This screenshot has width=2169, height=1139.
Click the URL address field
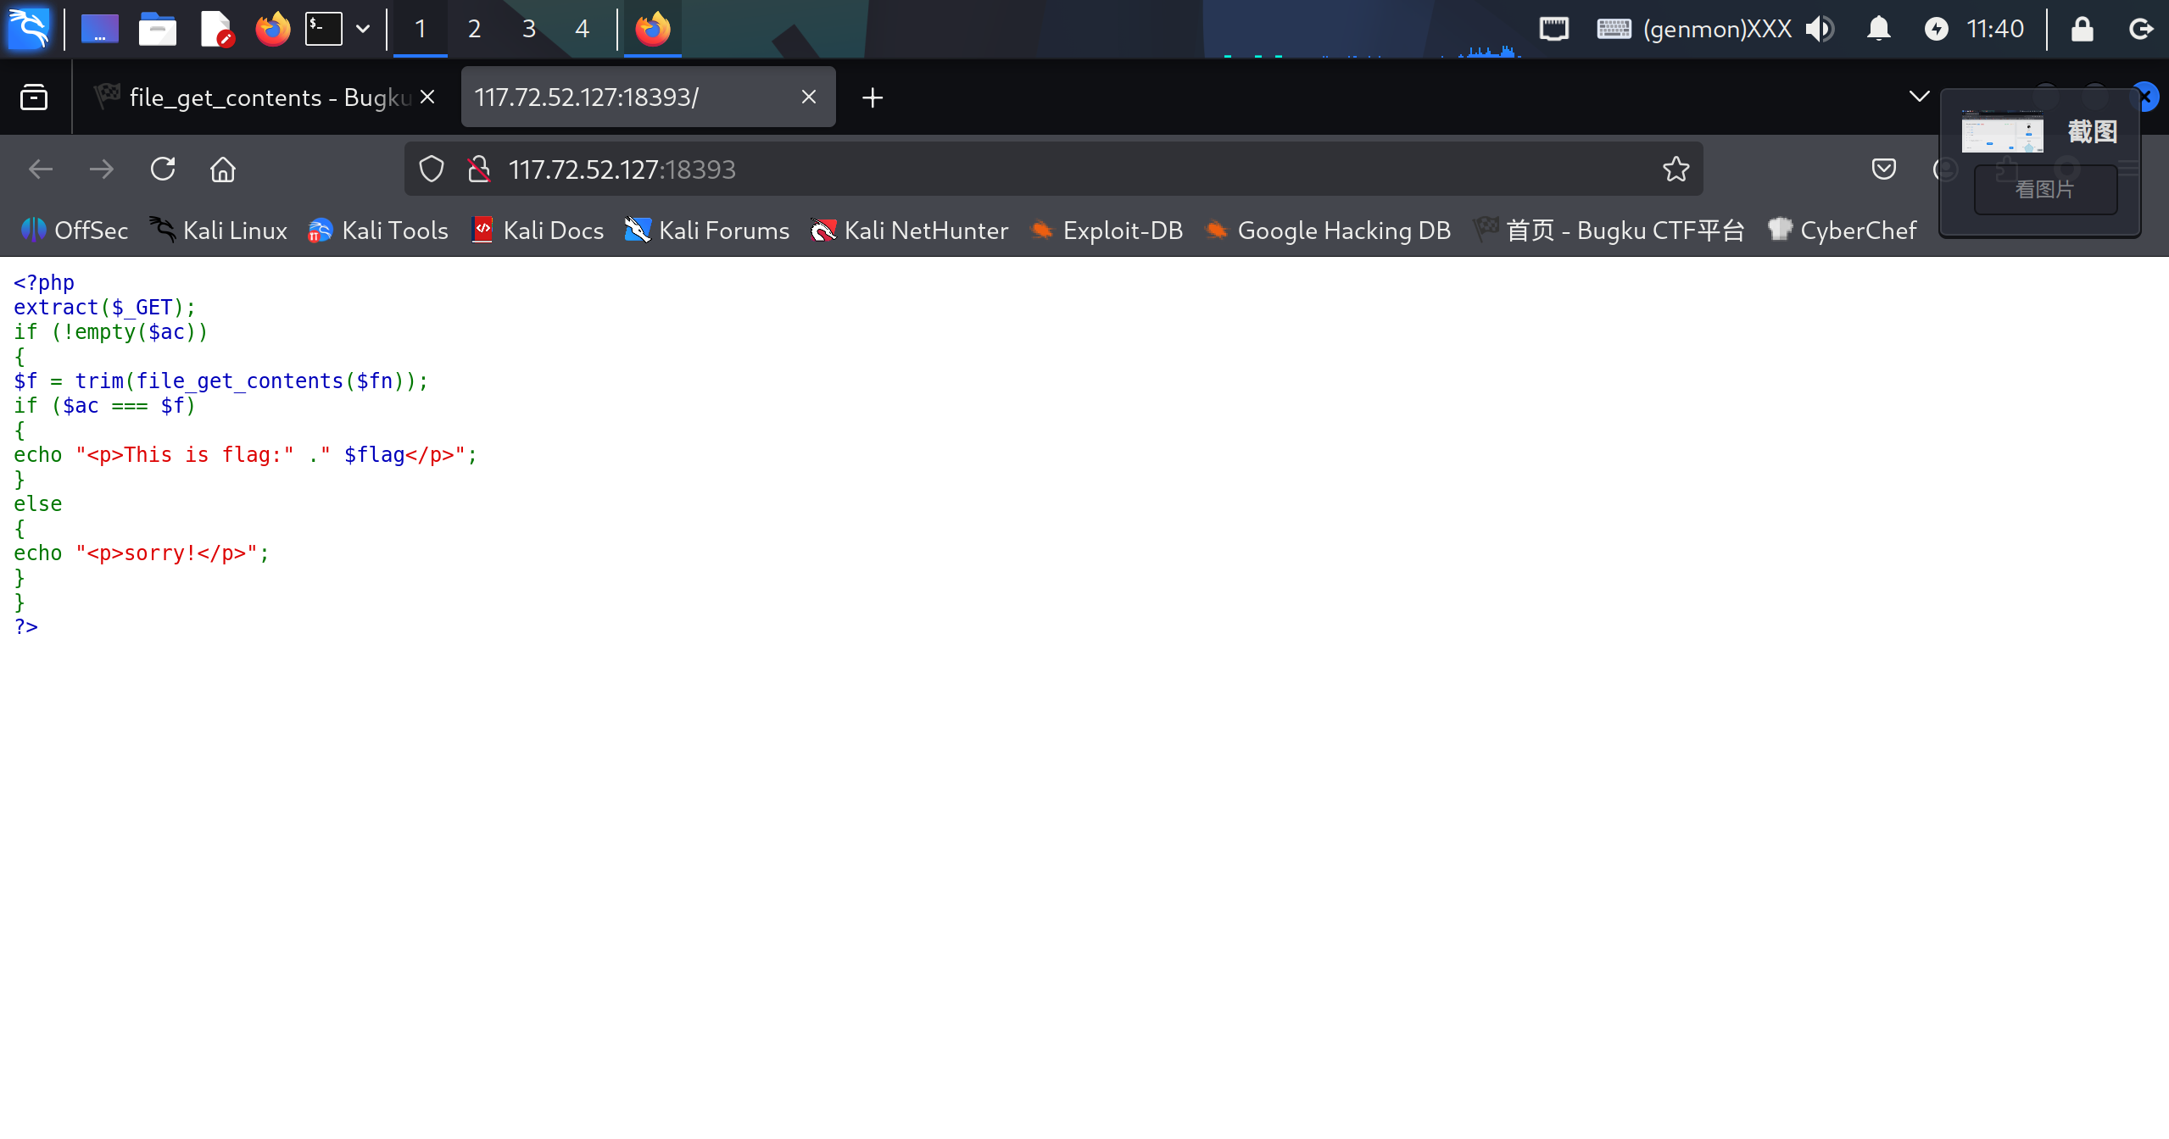1018,169
